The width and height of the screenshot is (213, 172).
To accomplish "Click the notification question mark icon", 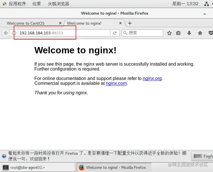I will click(x=4, y=156).
